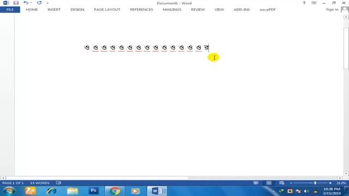The height and width of the screenshot is (196, 349).
Task: Switch to Read Mode view
Action: click(x=256, y=183)
